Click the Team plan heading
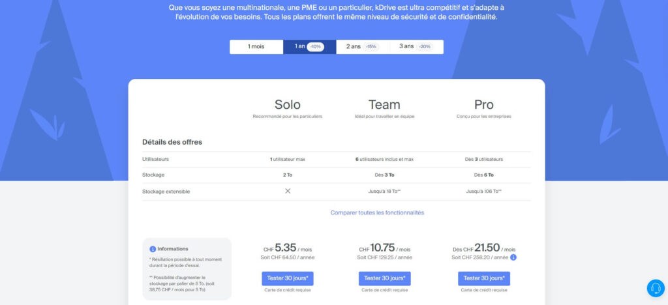The width and height of the screenshot is (668, 305). coord(384,104)
